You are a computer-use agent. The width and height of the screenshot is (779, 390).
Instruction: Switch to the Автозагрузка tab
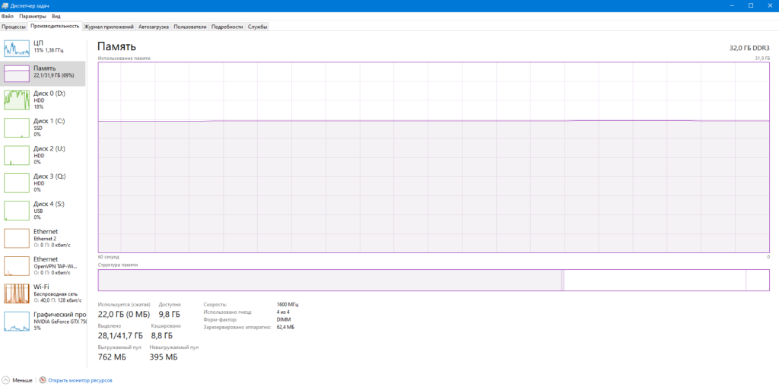click(x=154, y=27)
